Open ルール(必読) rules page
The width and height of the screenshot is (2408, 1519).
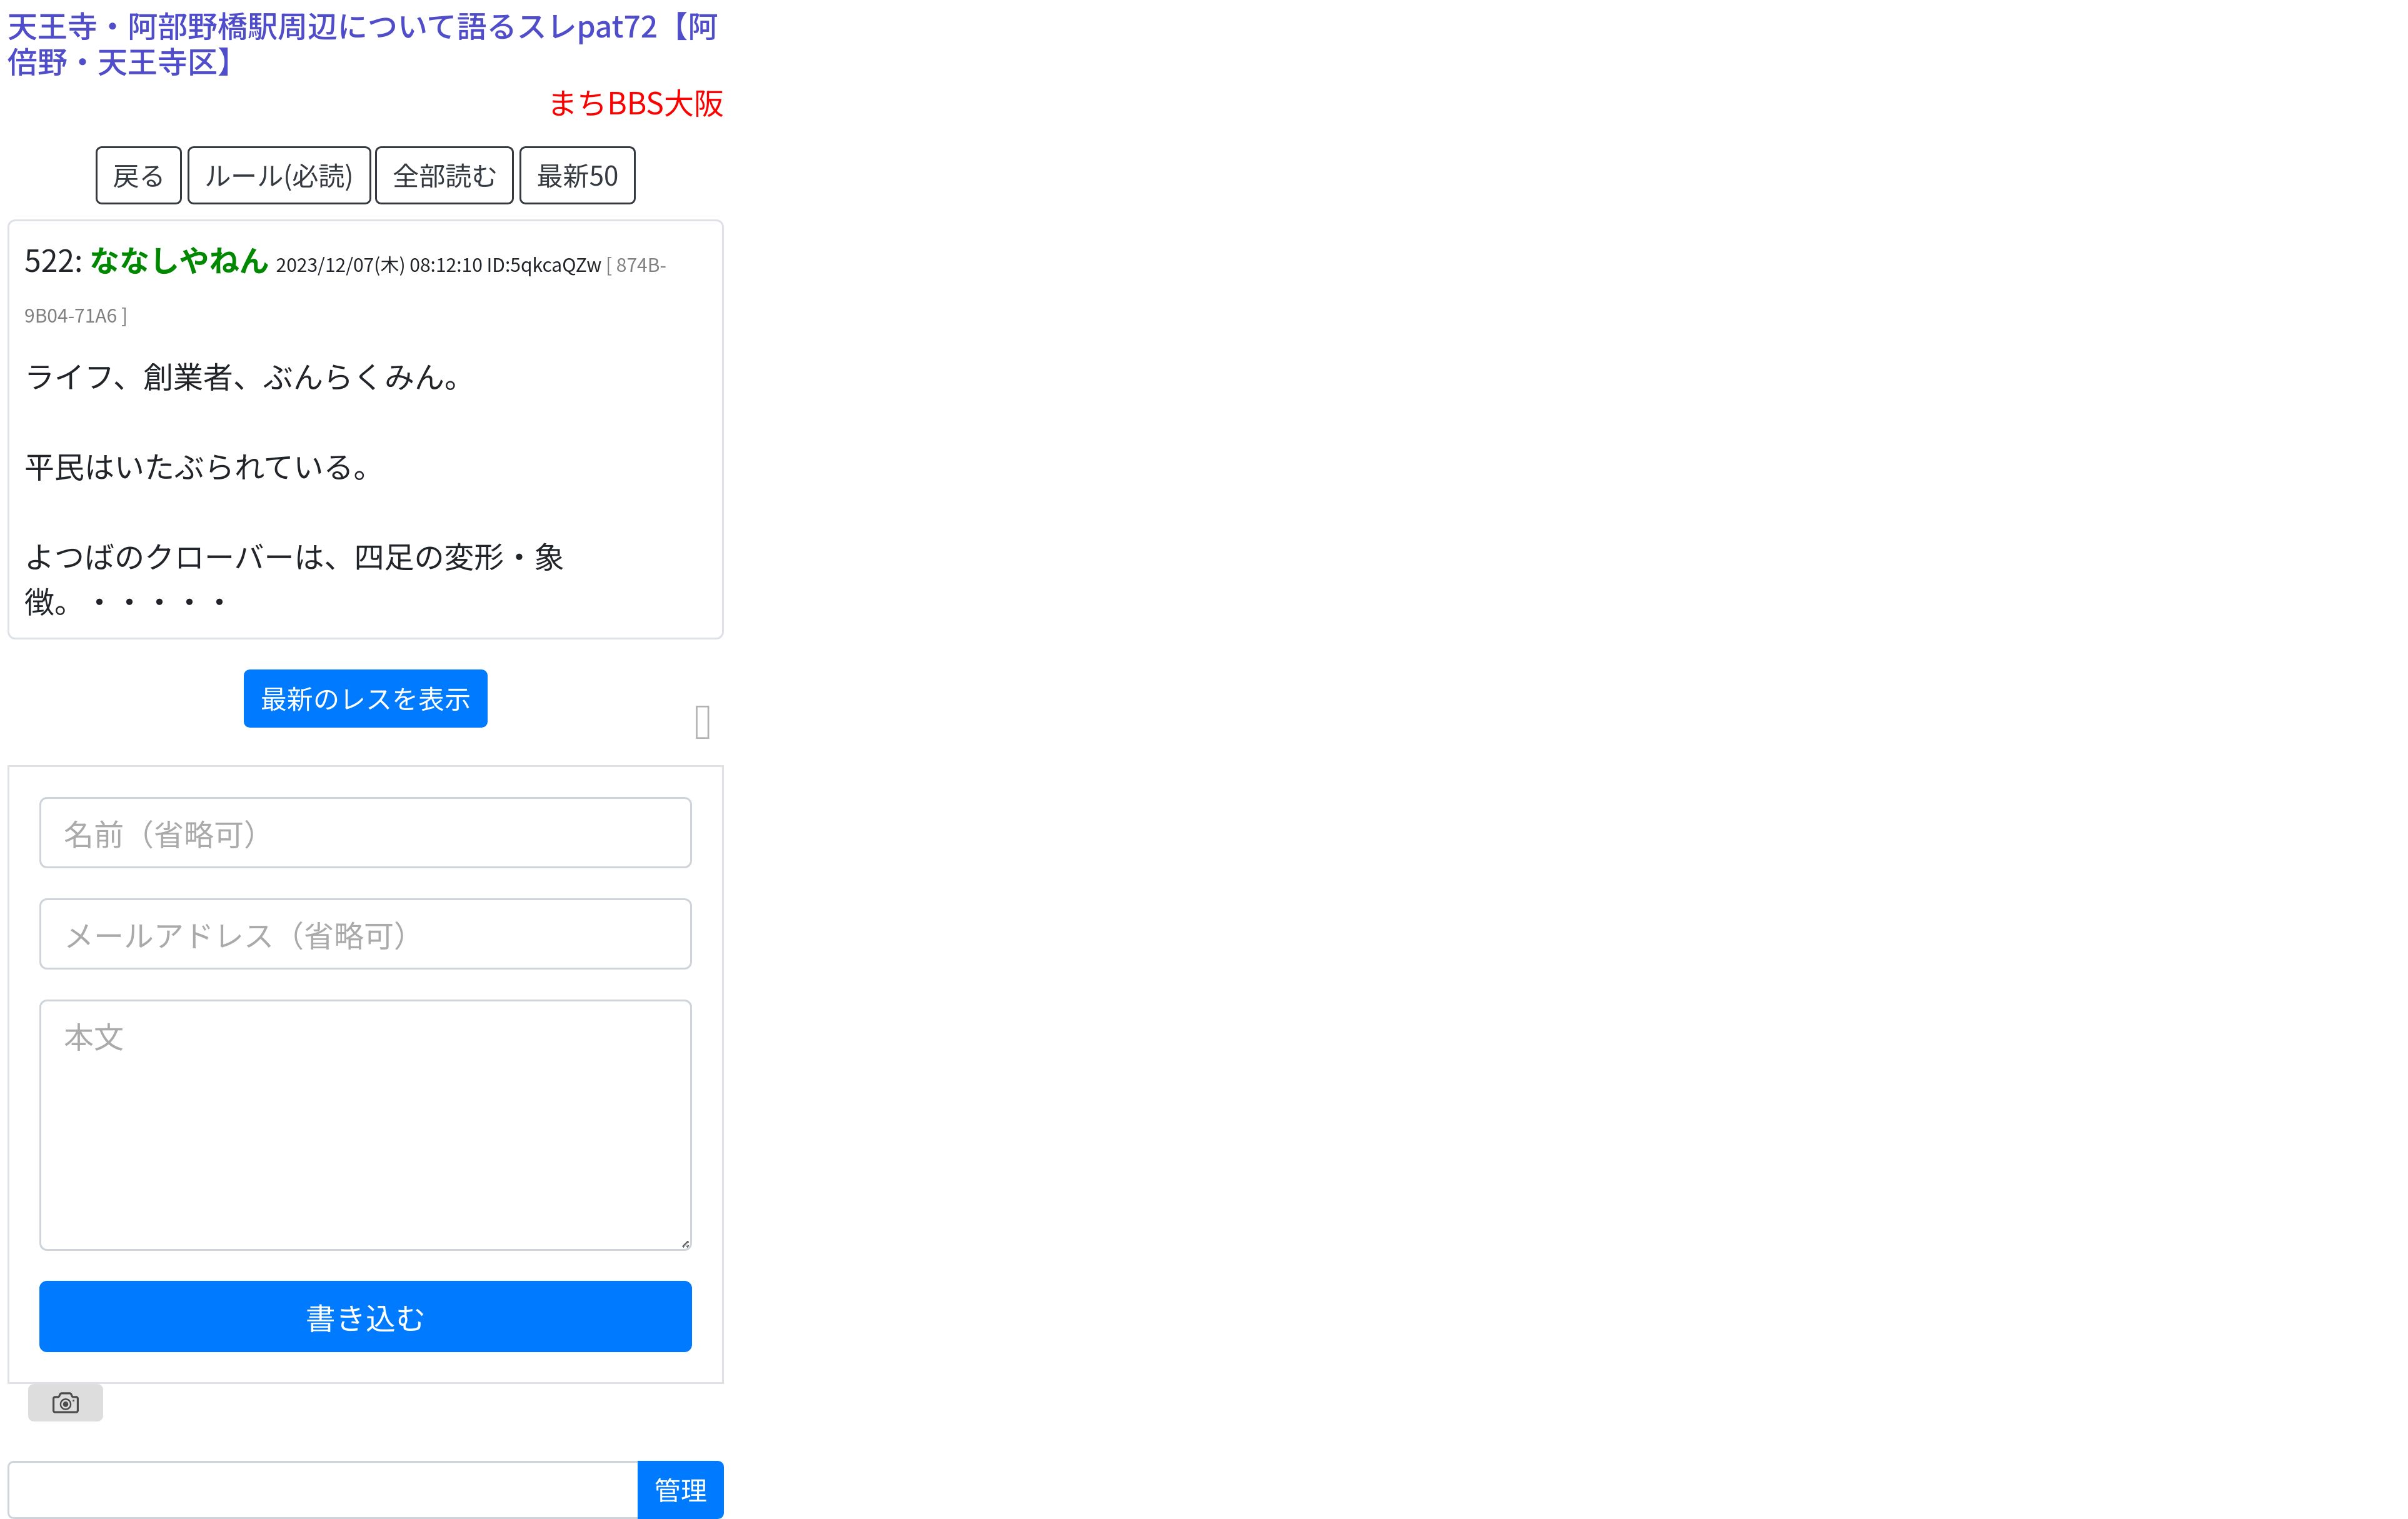279,176
